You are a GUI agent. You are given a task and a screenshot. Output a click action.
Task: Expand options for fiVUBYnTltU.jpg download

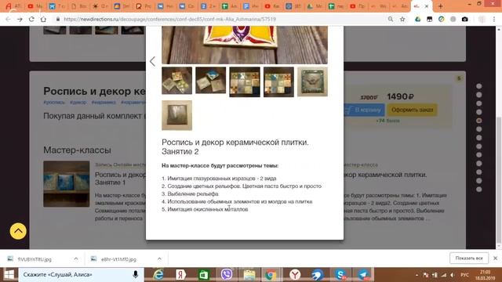(x=76, y=258)
